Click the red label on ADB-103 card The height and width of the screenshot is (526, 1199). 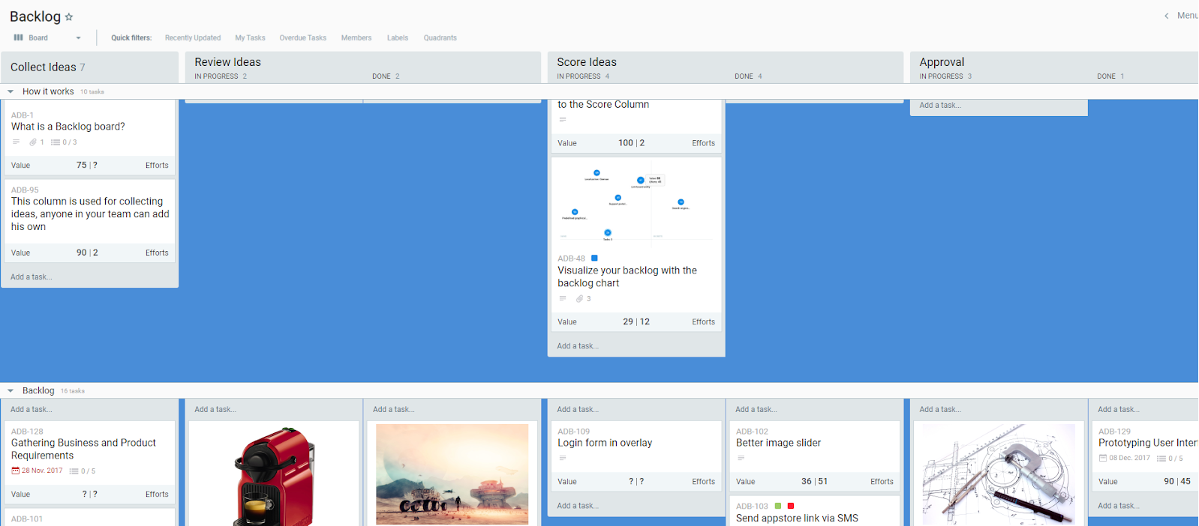(790, 507)
